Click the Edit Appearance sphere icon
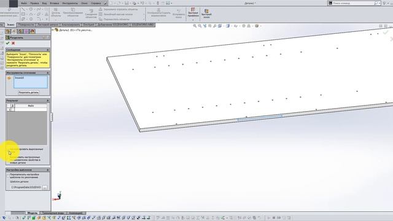The image size is (393, 221). coord(243,26)
